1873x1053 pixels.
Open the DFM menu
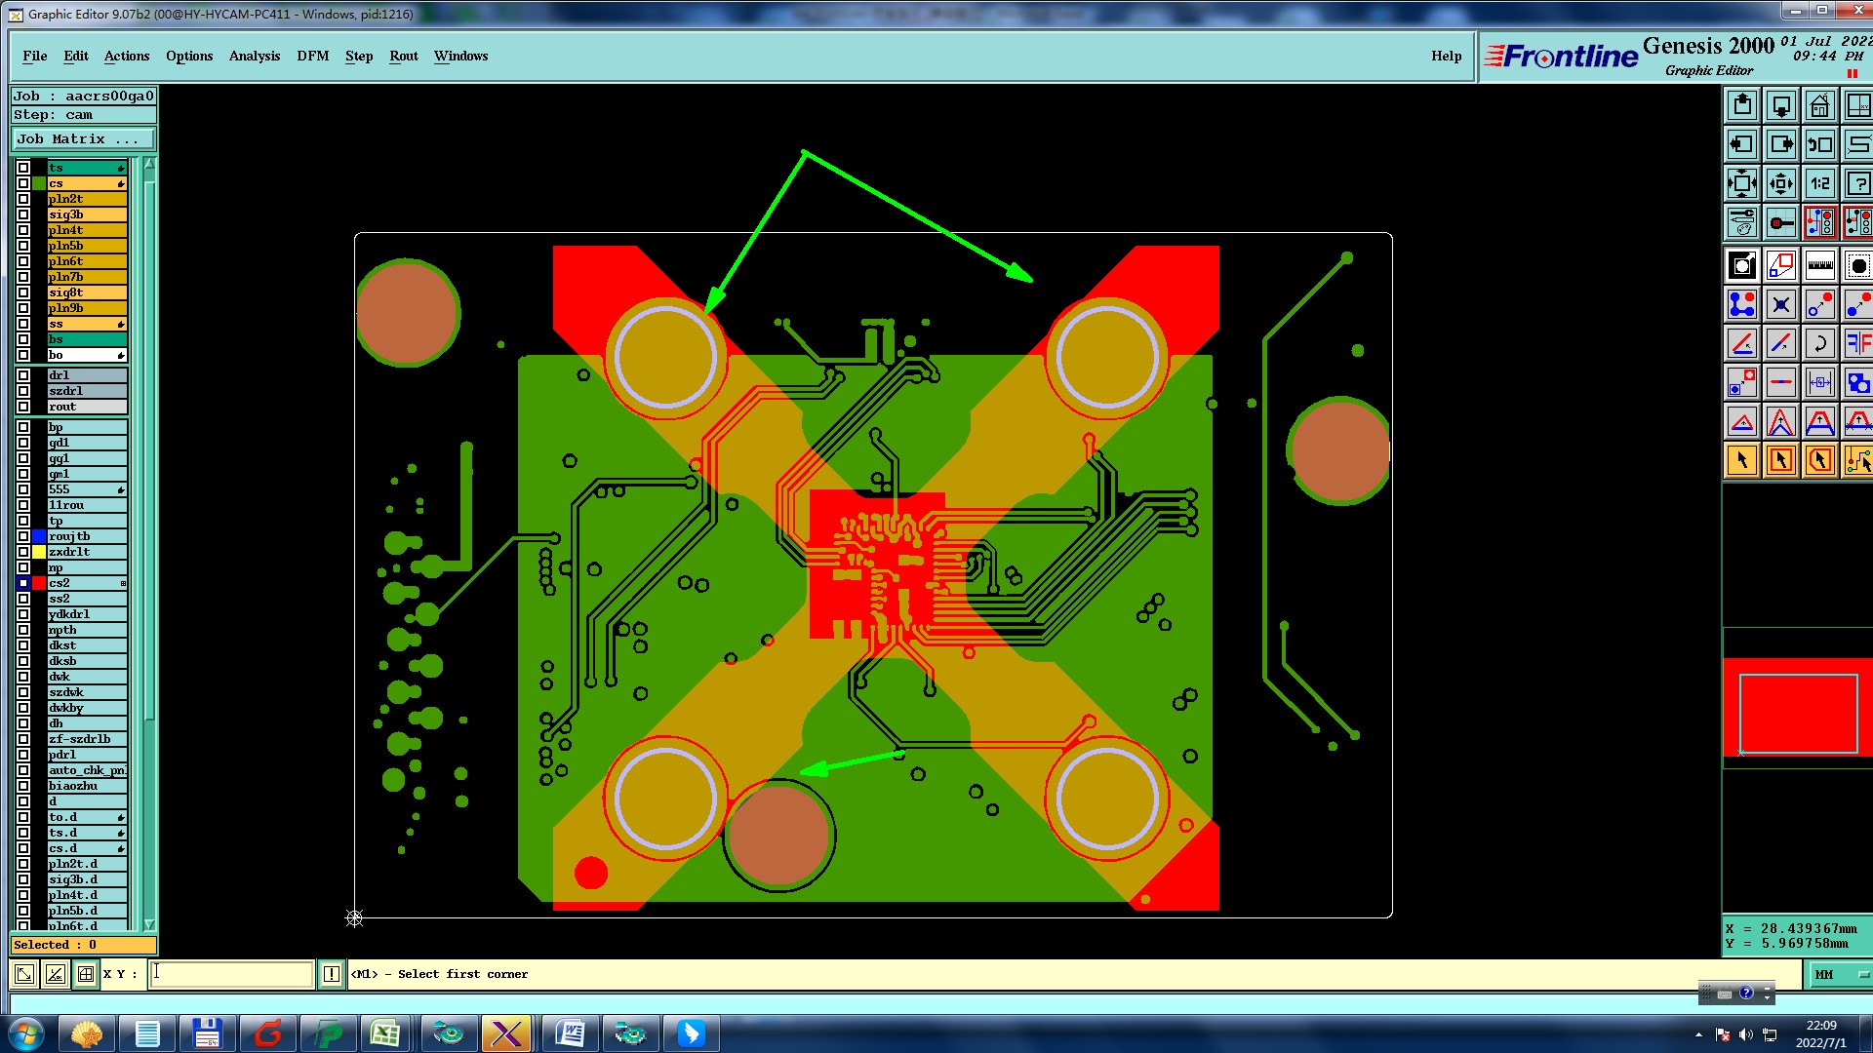(x=312, y=56)
